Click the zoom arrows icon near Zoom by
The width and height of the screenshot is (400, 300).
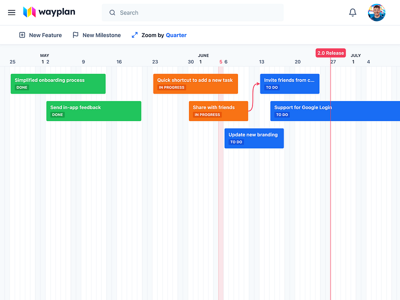[134, 35]
